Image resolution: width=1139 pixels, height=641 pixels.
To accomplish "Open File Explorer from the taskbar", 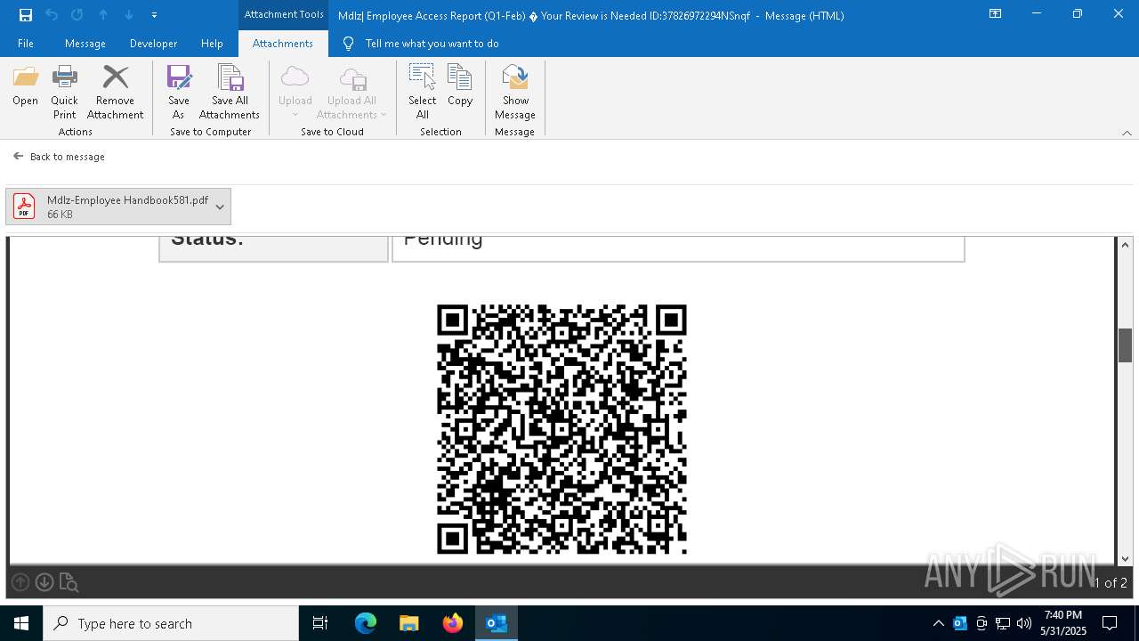I will 408,623.
